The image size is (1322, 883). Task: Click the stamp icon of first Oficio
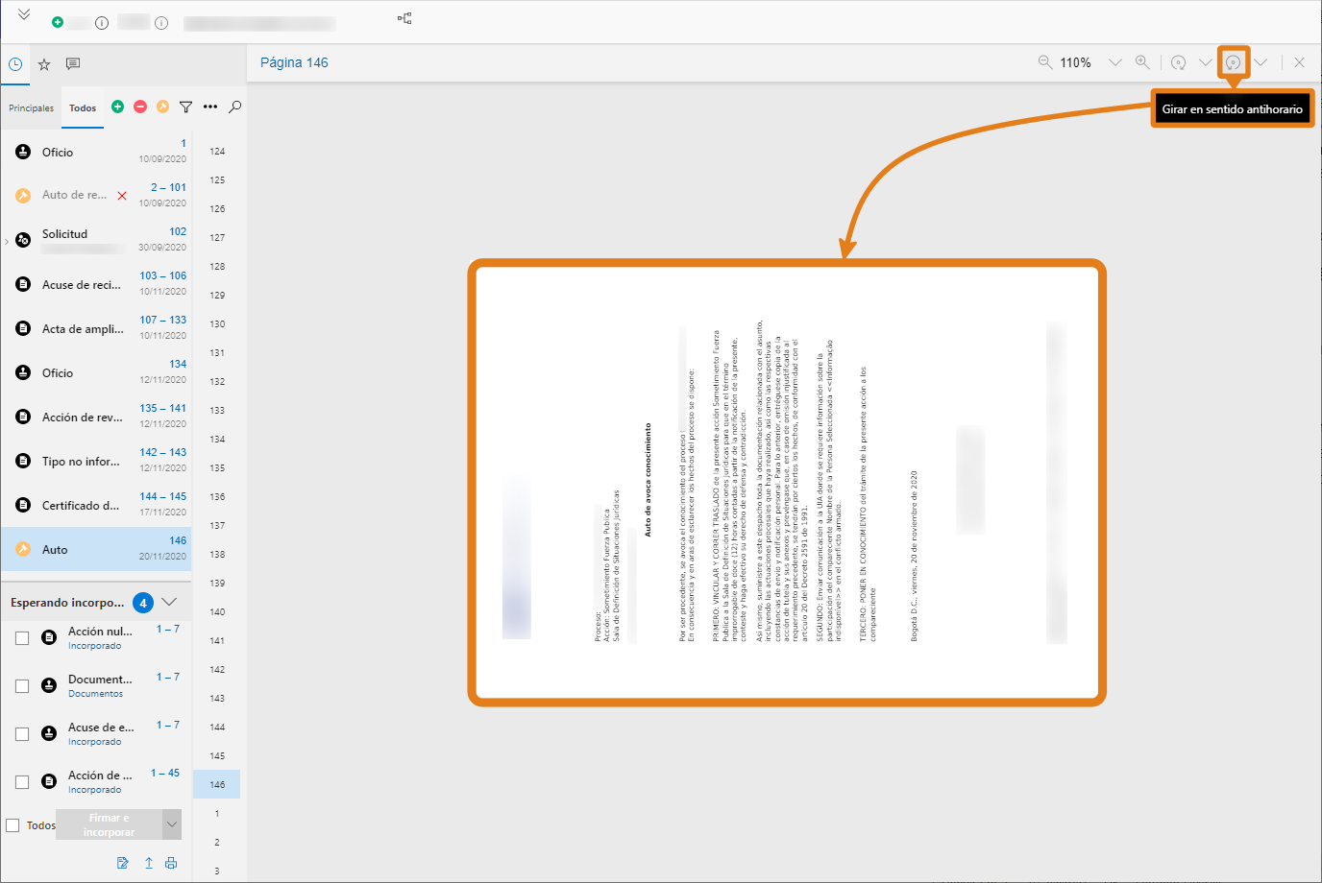pos(23,152)
